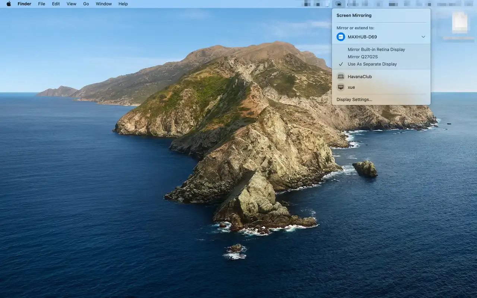Open the Finder menu
Screen dimensions: 477x298
click(24, 4)
